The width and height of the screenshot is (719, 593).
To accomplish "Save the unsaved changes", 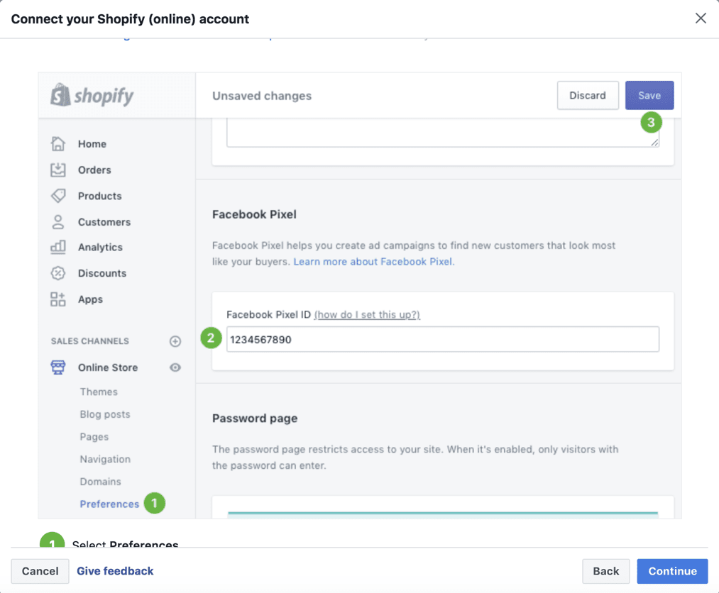I will pos(649,95).
